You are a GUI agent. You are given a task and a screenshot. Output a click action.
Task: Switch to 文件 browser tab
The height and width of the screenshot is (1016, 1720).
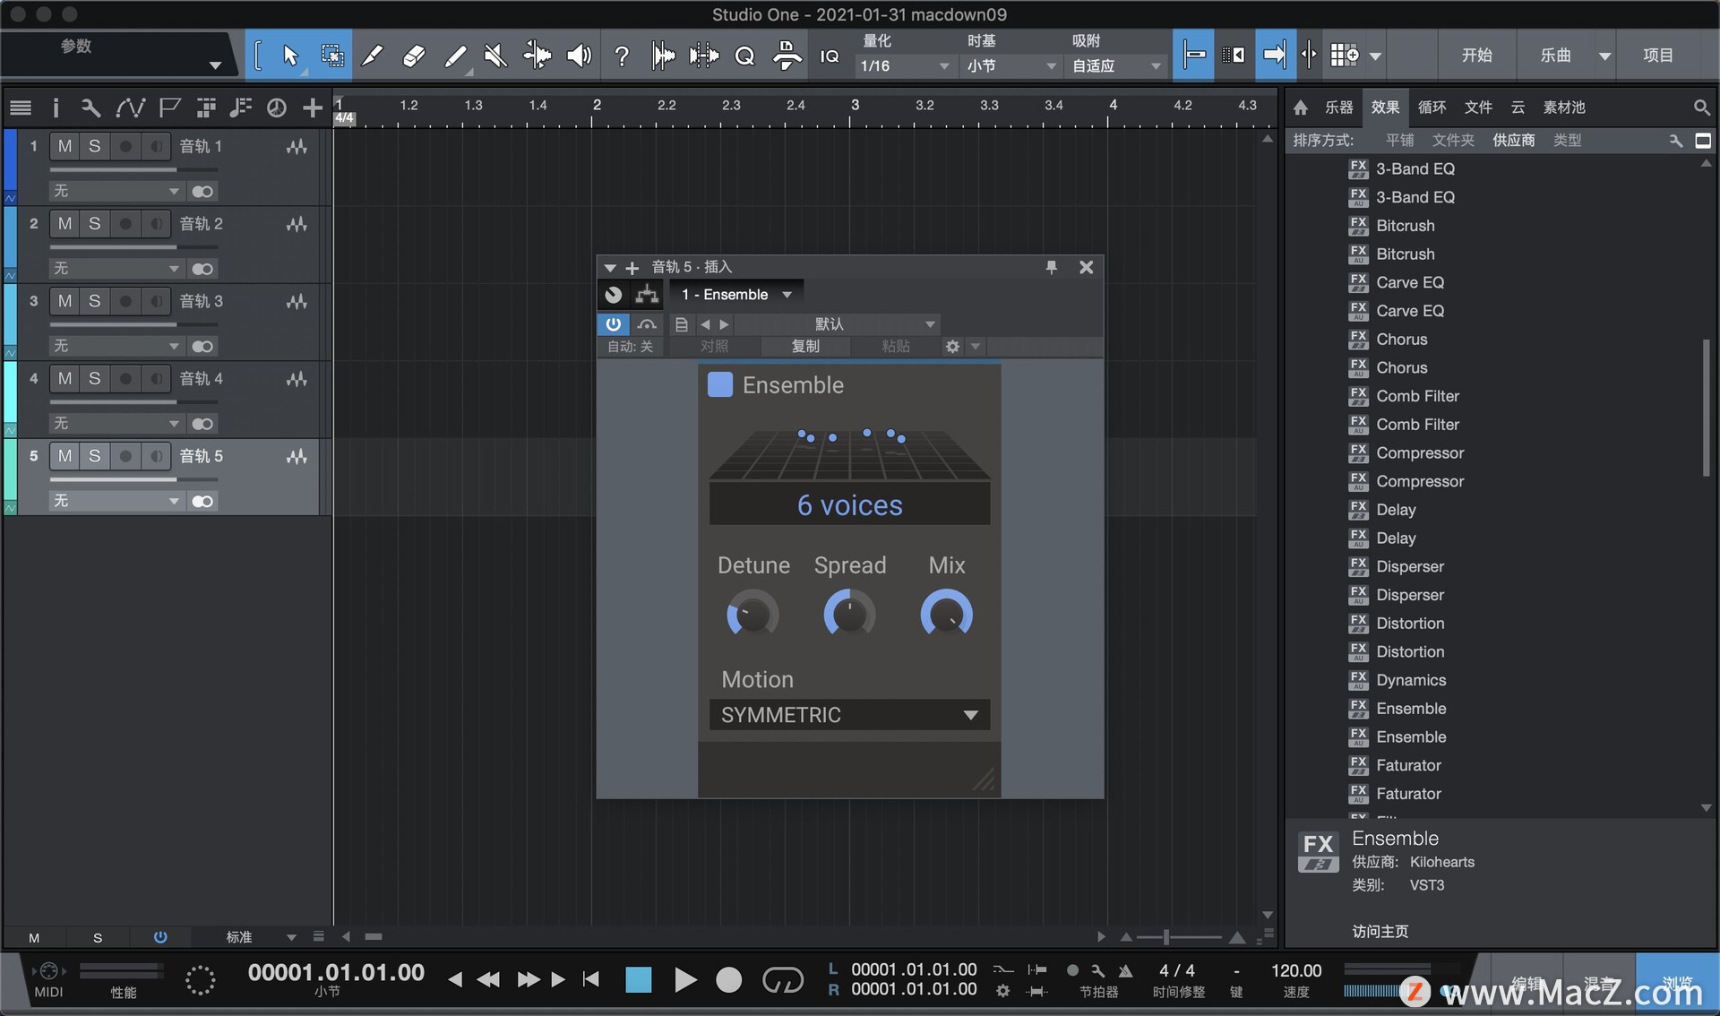pos(1478,108)
